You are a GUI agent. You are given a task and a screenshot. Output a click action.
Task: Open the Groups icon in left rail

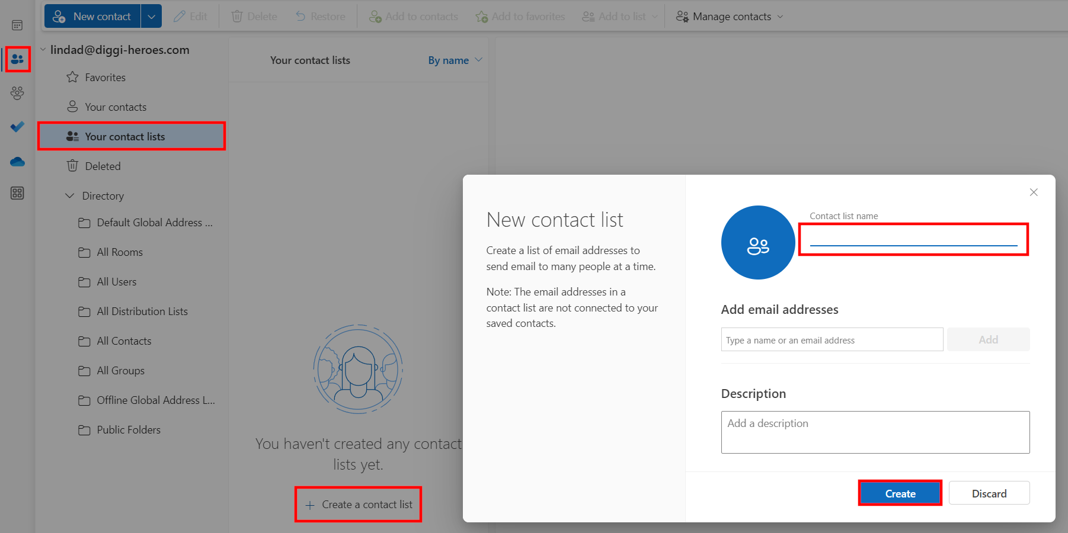point(17,93)
